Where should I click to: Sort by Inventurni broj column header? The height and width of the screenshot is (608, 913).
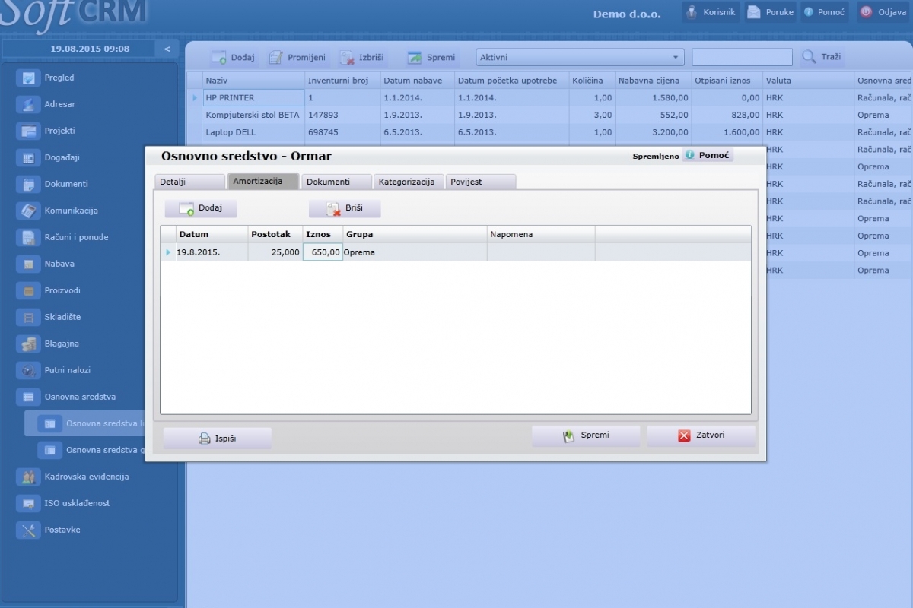pos(342,81)
